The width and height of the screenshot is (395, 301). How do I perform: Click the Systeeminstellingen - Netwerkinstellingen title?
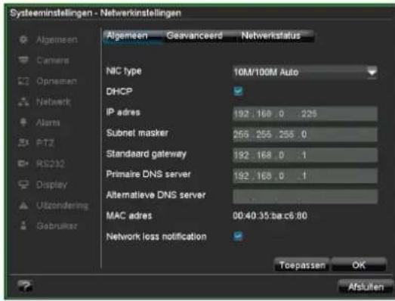coord(95,13)
